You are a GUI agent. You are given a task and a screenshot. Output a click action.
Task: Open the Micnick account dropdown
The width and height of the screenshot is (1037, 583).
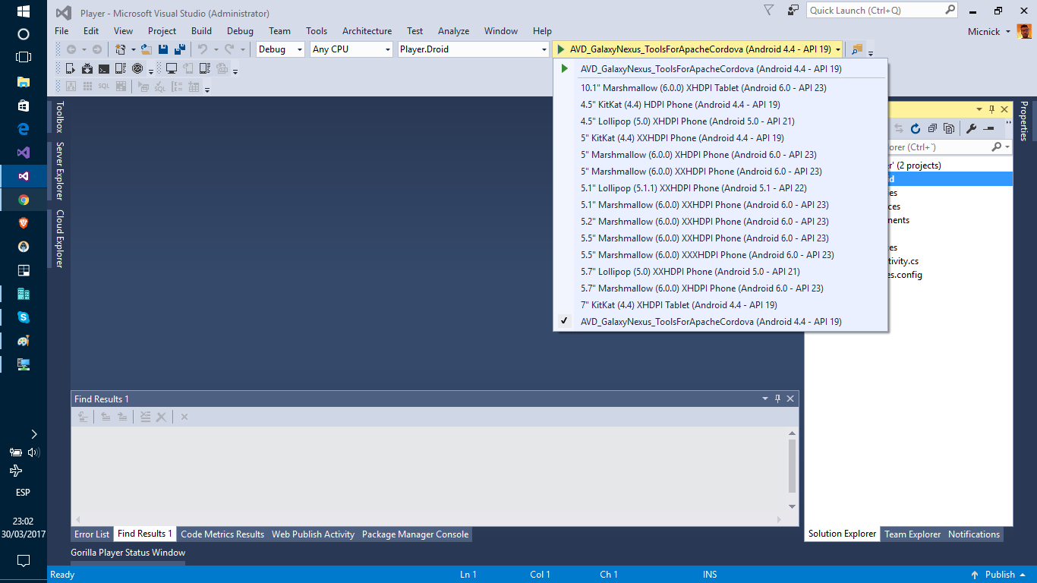pos(1008,31)
